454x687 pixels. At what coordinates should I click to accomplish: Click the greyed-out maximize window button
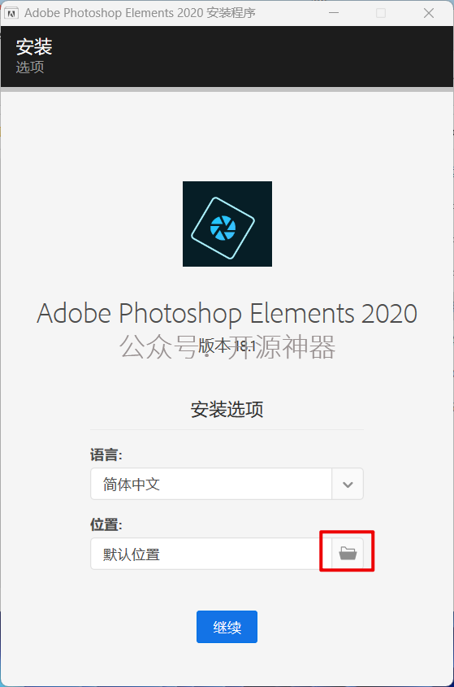[x=381, y=13]
